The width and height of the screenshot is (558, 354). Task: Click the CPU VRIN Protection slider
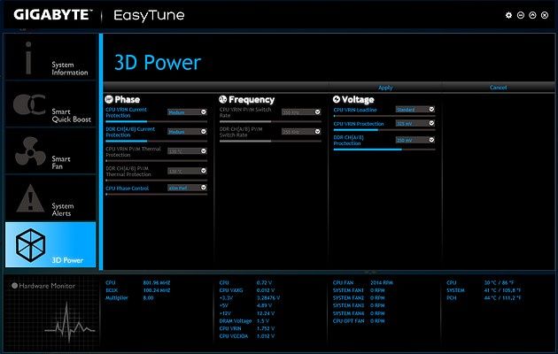384,130
